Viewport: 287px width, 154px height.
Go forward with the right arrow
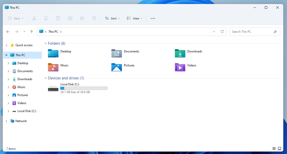coord(17,32)
